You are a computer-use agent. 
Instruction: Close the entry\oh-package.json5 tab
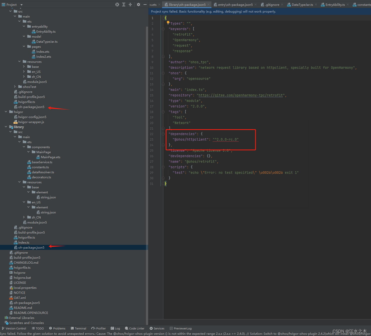pyautogui.click(x=256, y=5)
